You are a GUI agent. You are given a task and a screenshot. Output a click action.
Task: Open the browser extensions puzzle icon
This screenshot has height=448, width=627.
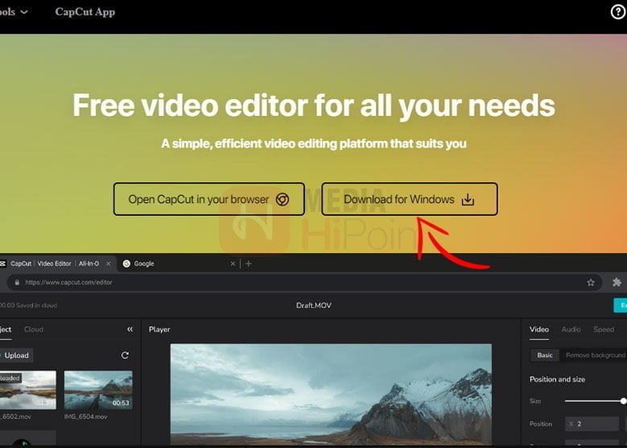pyautogui.click(x=617, y=282)
